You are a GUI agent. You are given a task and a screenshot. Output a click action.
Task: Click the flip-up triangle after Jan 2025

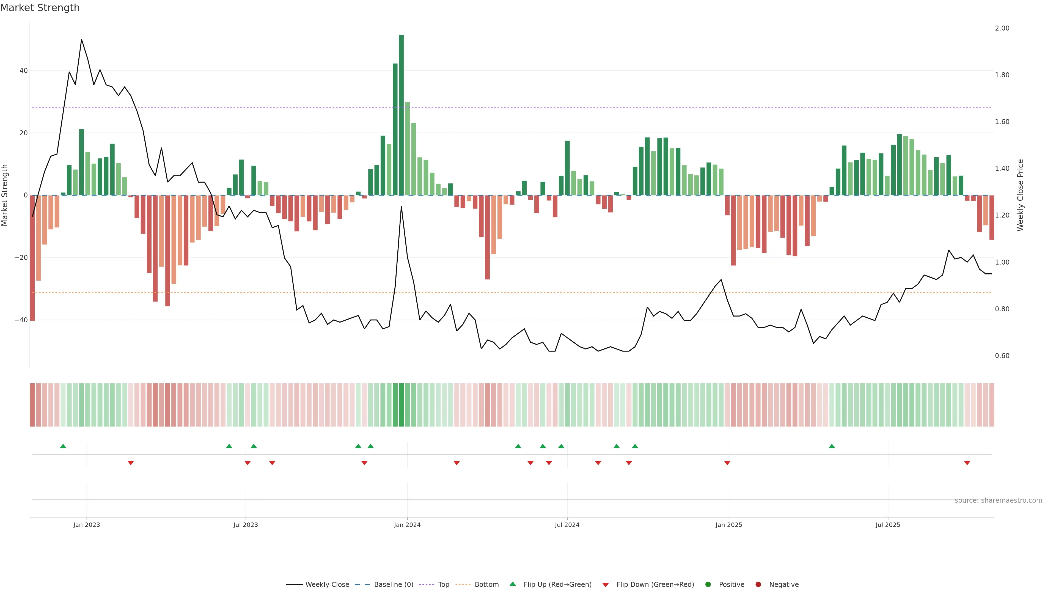(832, 446)
